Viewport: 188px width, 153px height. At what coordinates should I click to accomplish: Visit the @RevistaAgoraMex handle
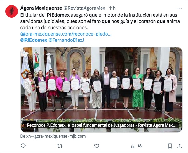click(x=84, y=8)
